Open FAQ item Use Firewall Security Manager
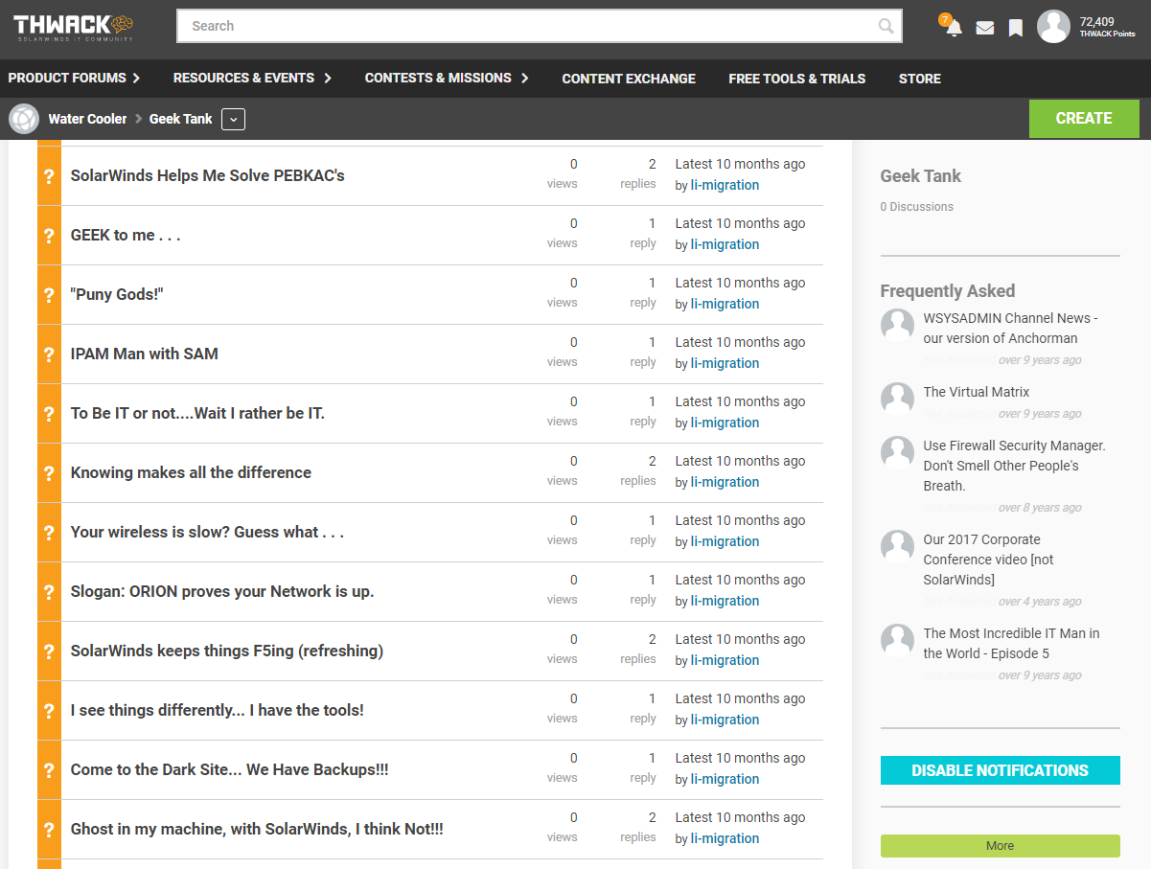This screenshot has height=869, width=1151. 1014,466
